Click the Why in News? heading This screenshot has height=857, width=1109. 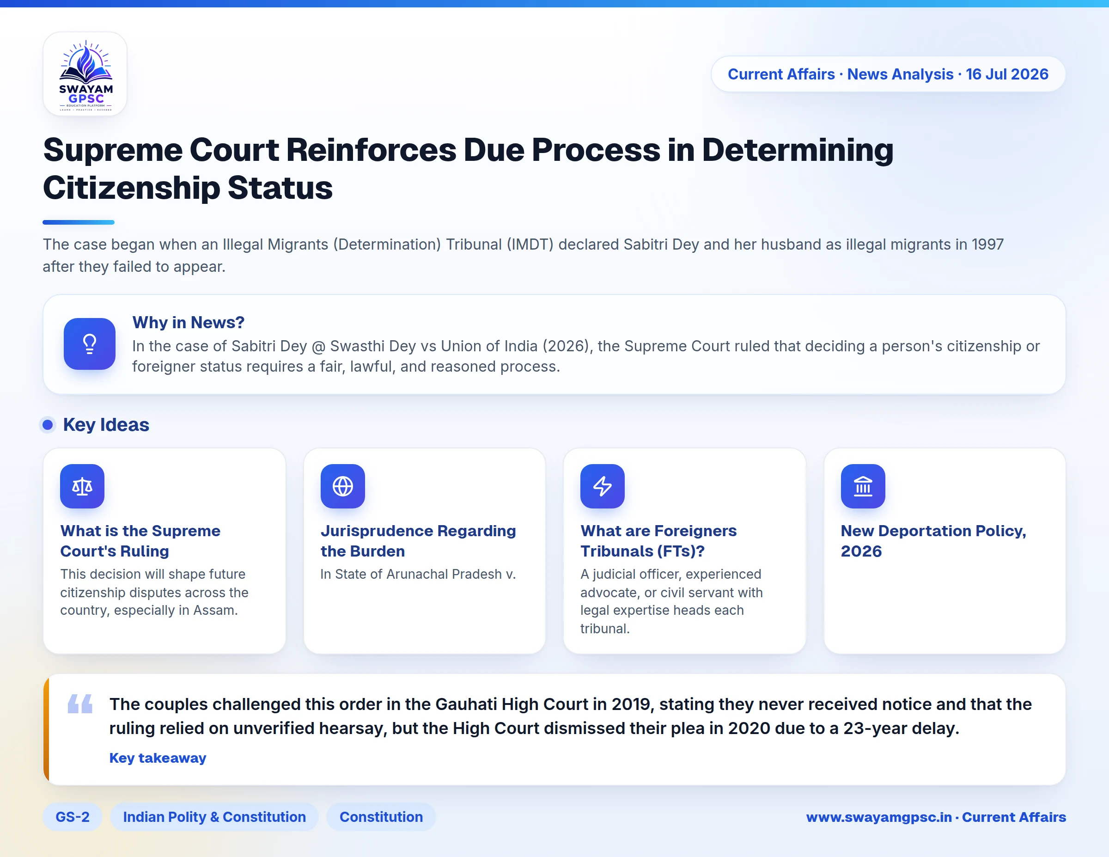point(189,323)
